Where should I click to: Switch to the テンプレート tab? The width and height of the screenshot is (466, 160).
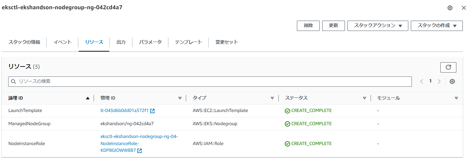188,42
